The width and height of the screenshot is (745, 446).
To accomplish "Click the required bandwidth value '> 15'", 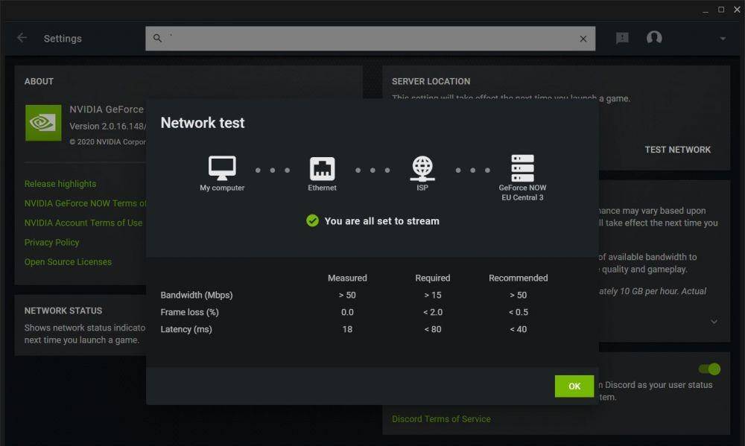I will 432,295.
